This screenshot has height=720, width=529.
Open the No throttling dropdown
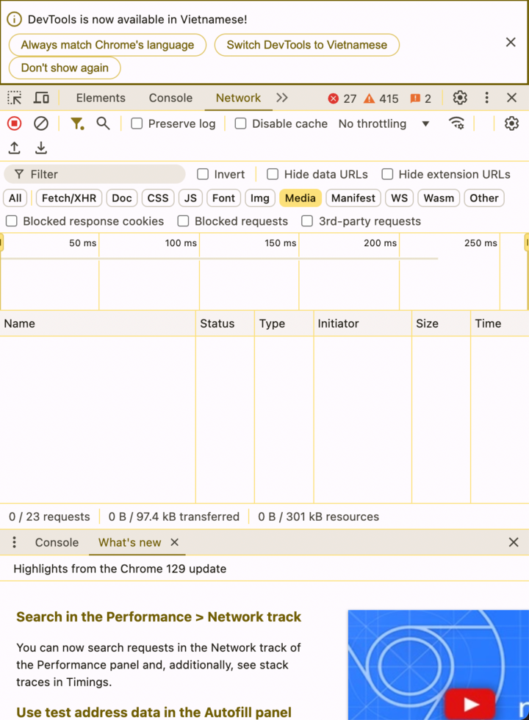(384, 123)
